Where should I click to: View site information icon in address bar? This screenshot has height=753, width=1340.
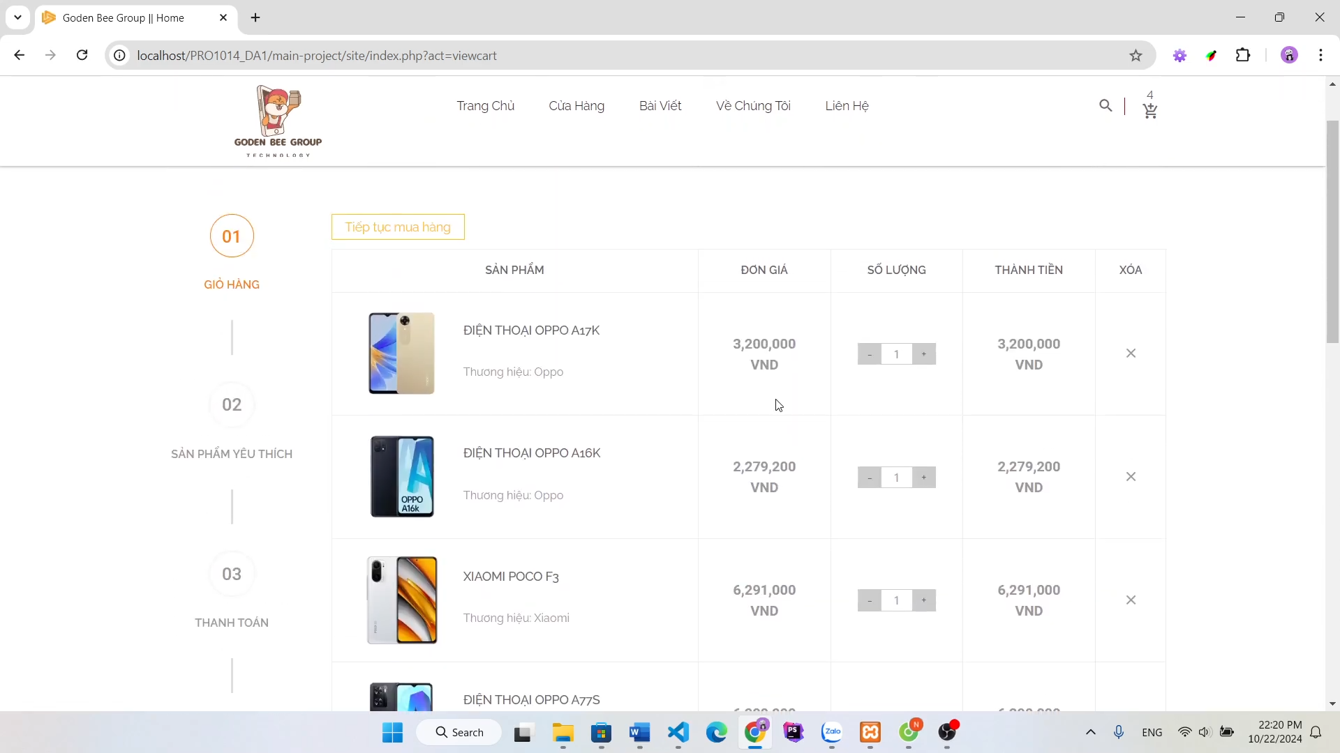pyautogui.click(x=120, y=55)
